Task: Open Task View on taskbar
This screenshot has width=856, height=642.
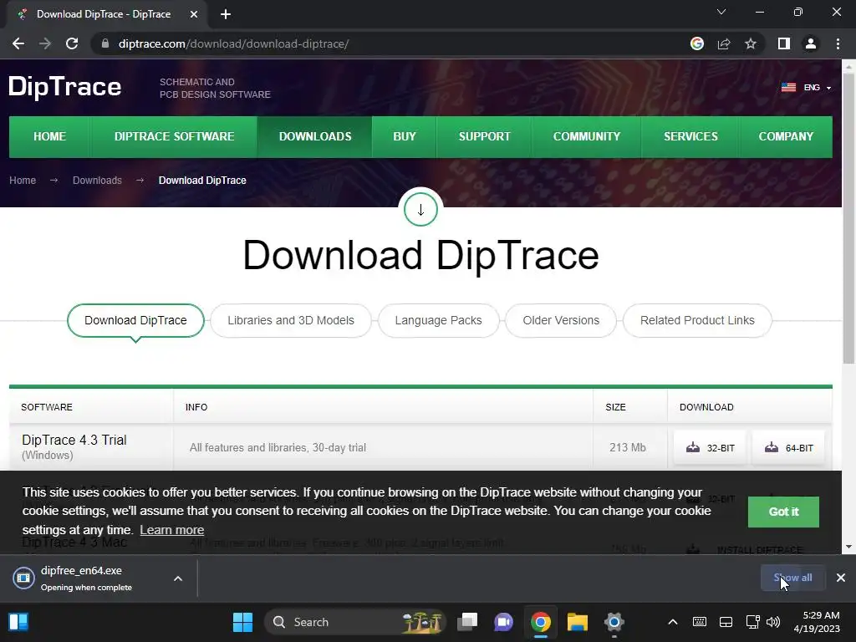Action: click(467, 622)
